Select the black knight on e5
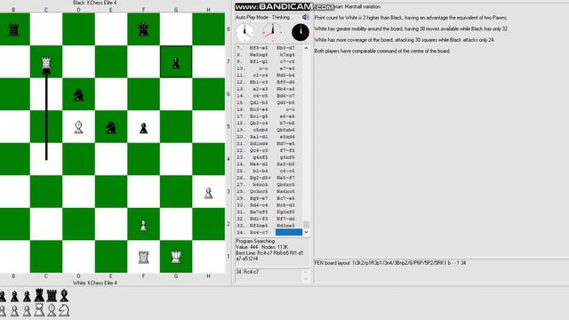 click(x=110, y=128)
